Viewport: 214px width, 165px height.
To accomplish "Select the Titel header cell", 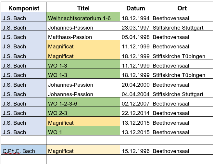I will coord(83,7).
